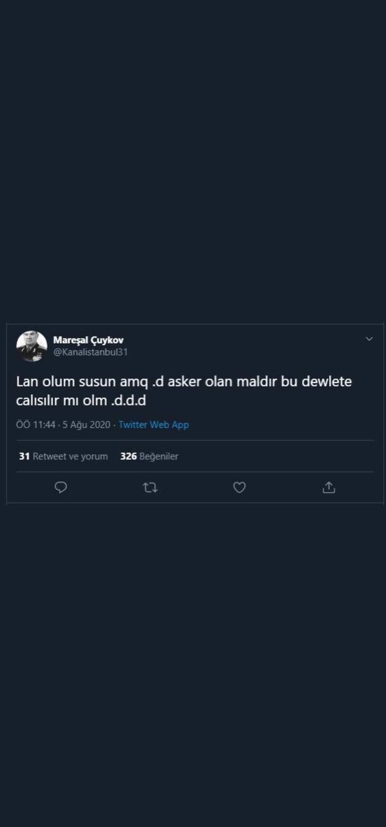
Task: Click the blank area between like and share icons
Action: (284, 487)
